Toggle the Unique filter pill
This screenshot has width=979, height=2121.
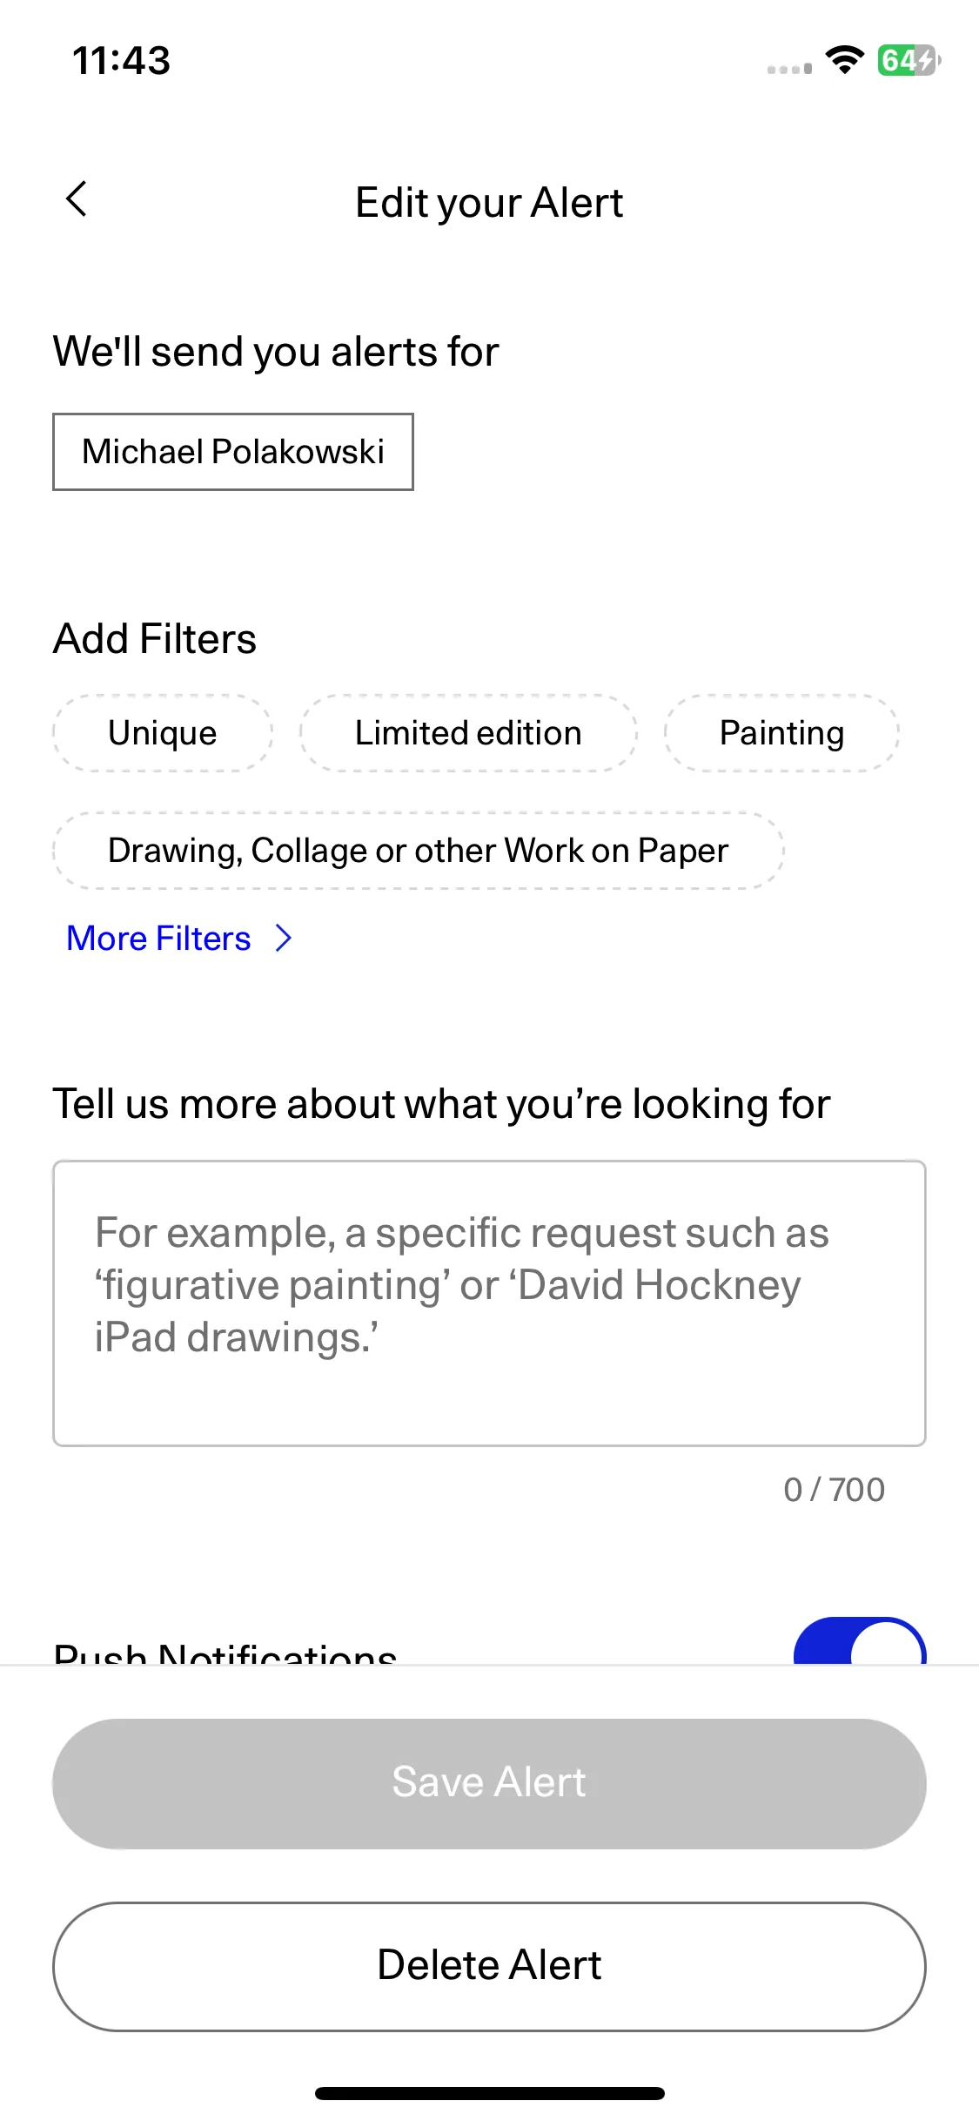(x=163, y=733)
